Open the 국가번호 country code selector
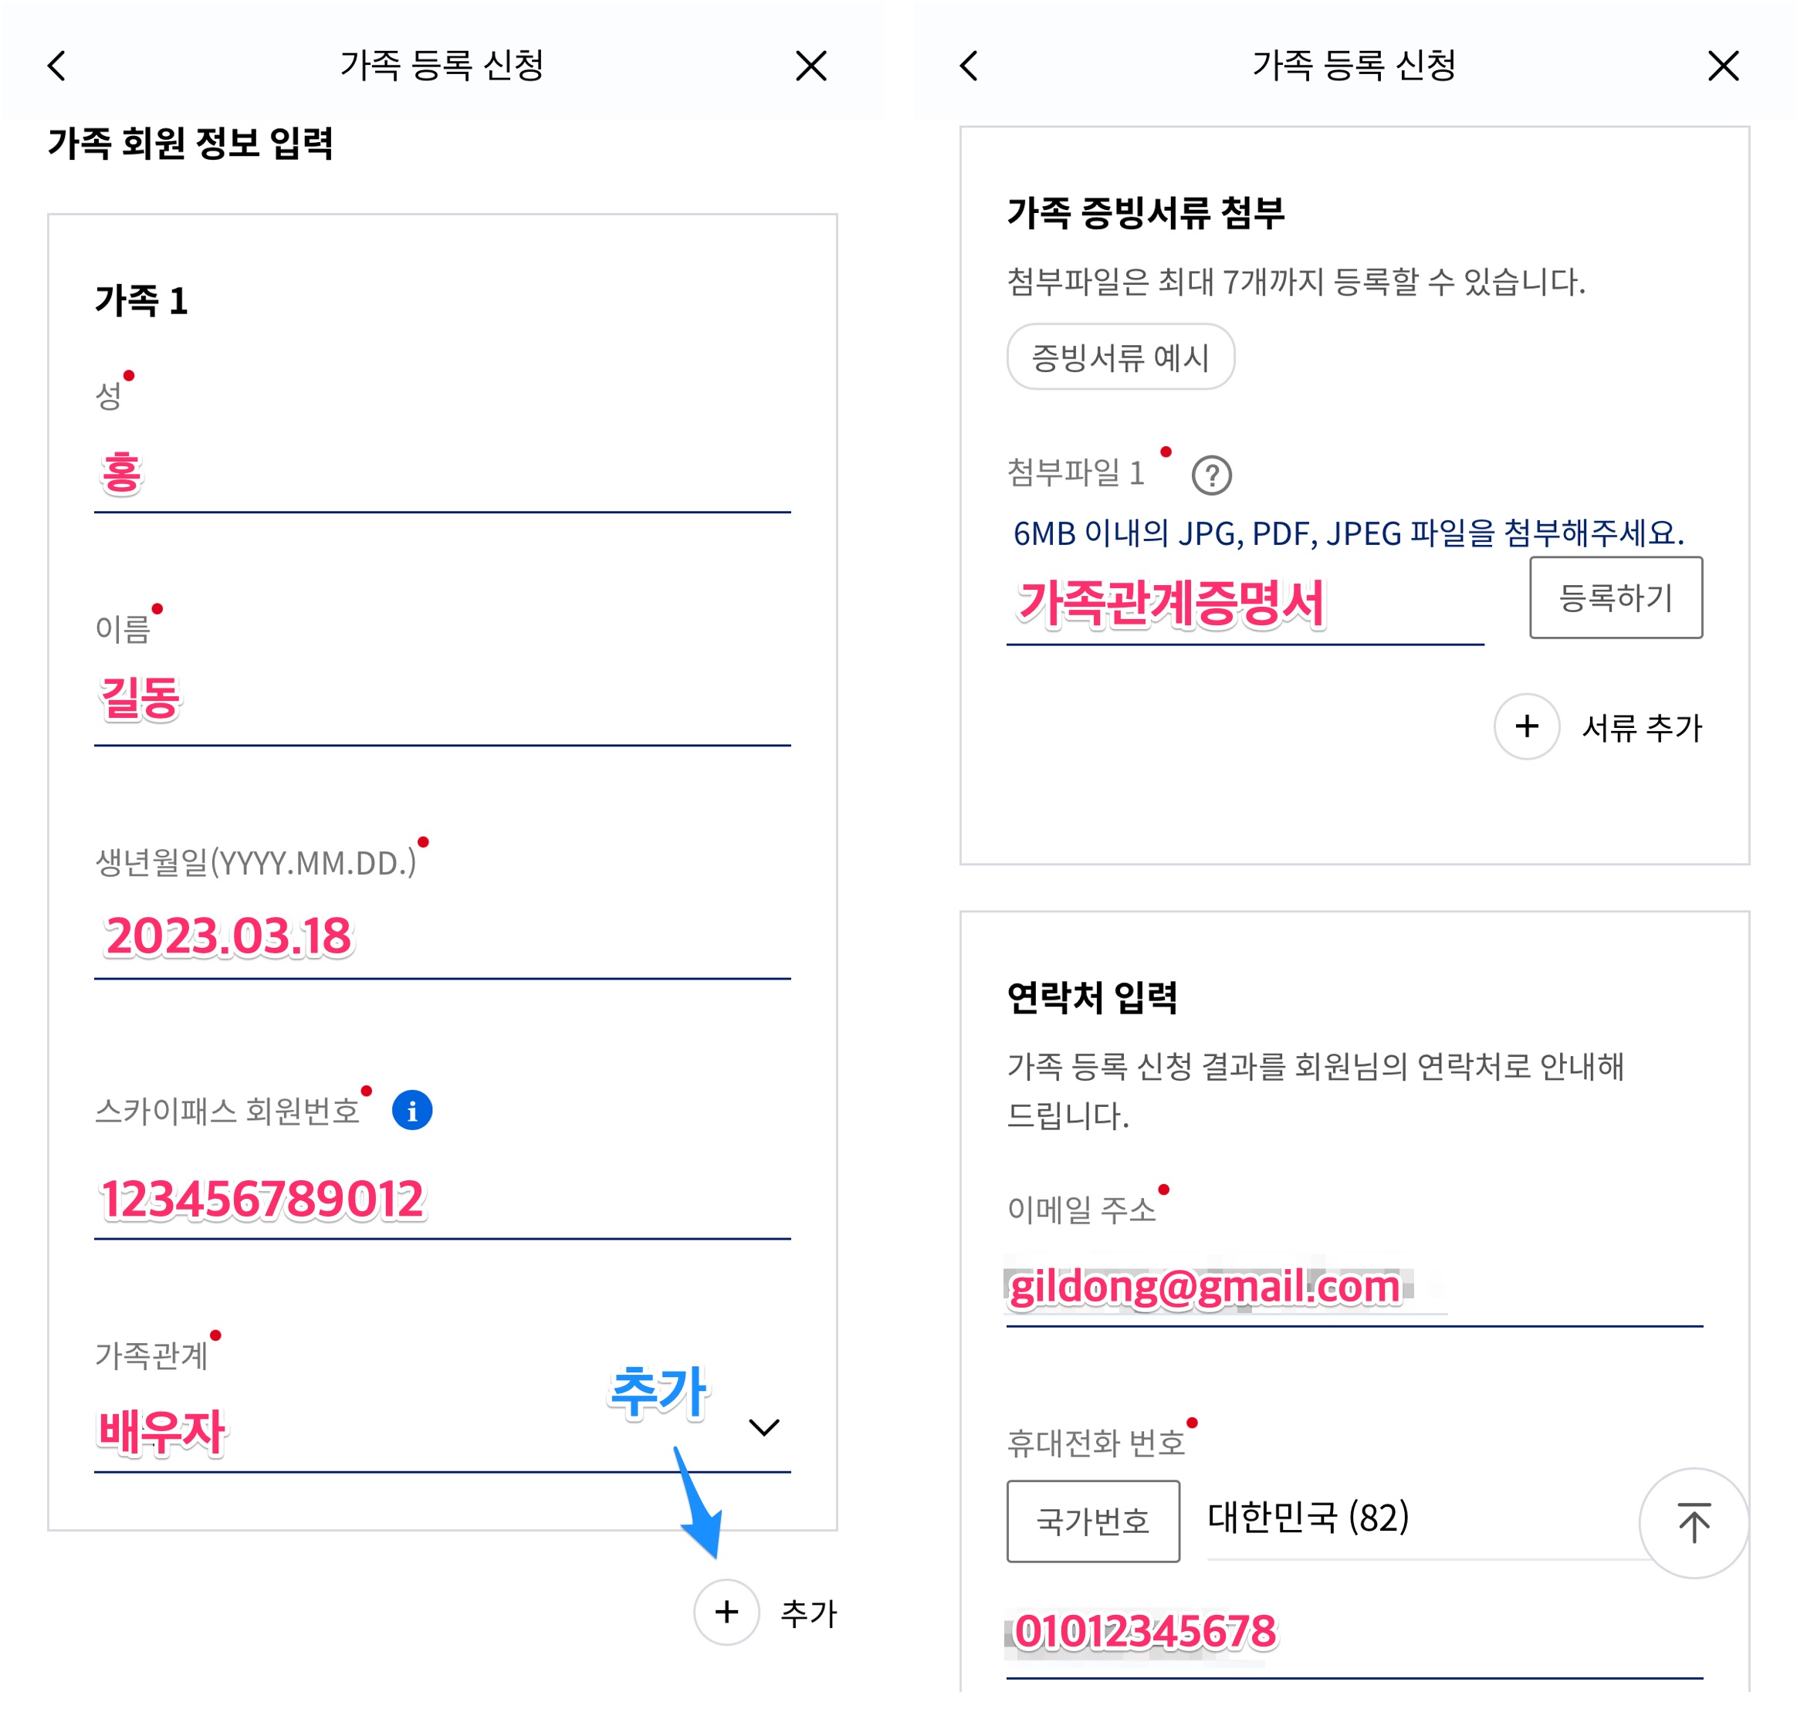This screenshot has width=1797, height=1726. [x=1094, y=1521]
